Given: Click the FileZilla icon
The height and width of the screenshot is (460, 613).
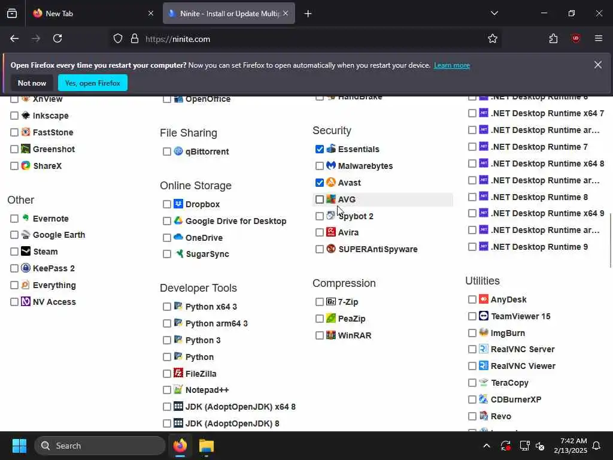Looking at the screenshot, I should click(x=178, y=373).
